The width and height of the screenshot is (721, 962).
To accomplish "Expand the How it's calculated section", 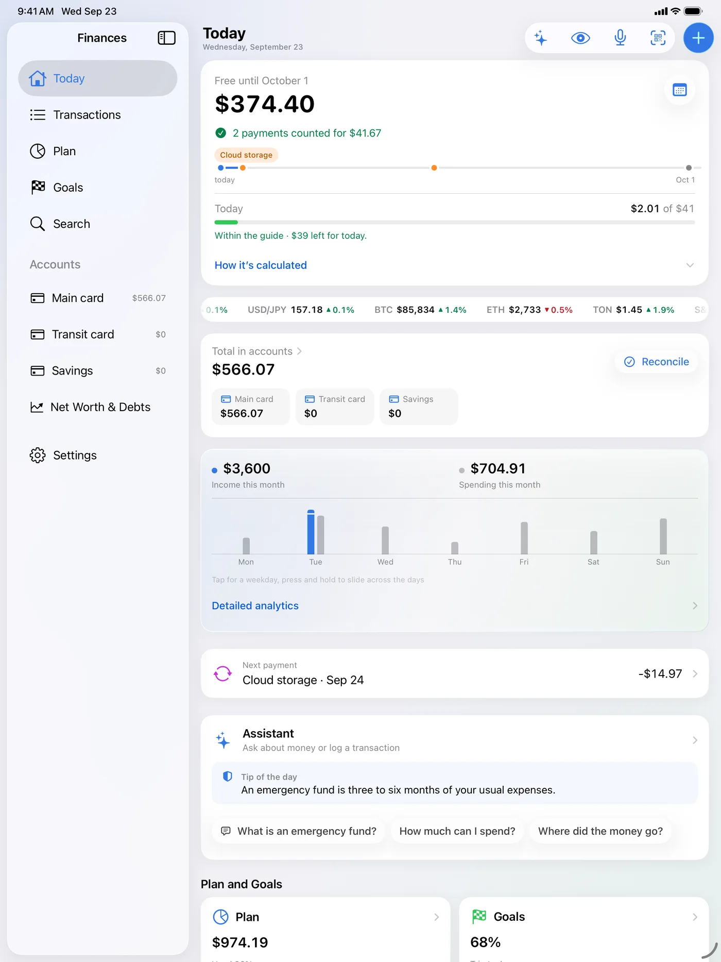I will pyautogui.click(x=454, y=265).
